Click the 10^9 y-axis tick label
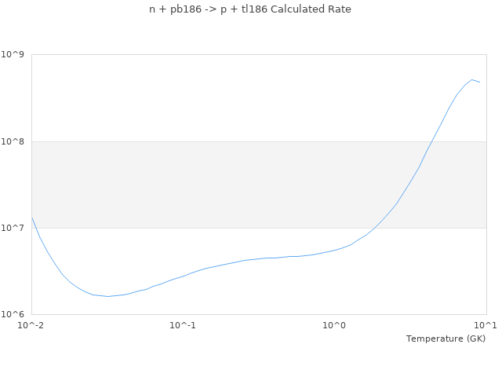 click(13, 54)
